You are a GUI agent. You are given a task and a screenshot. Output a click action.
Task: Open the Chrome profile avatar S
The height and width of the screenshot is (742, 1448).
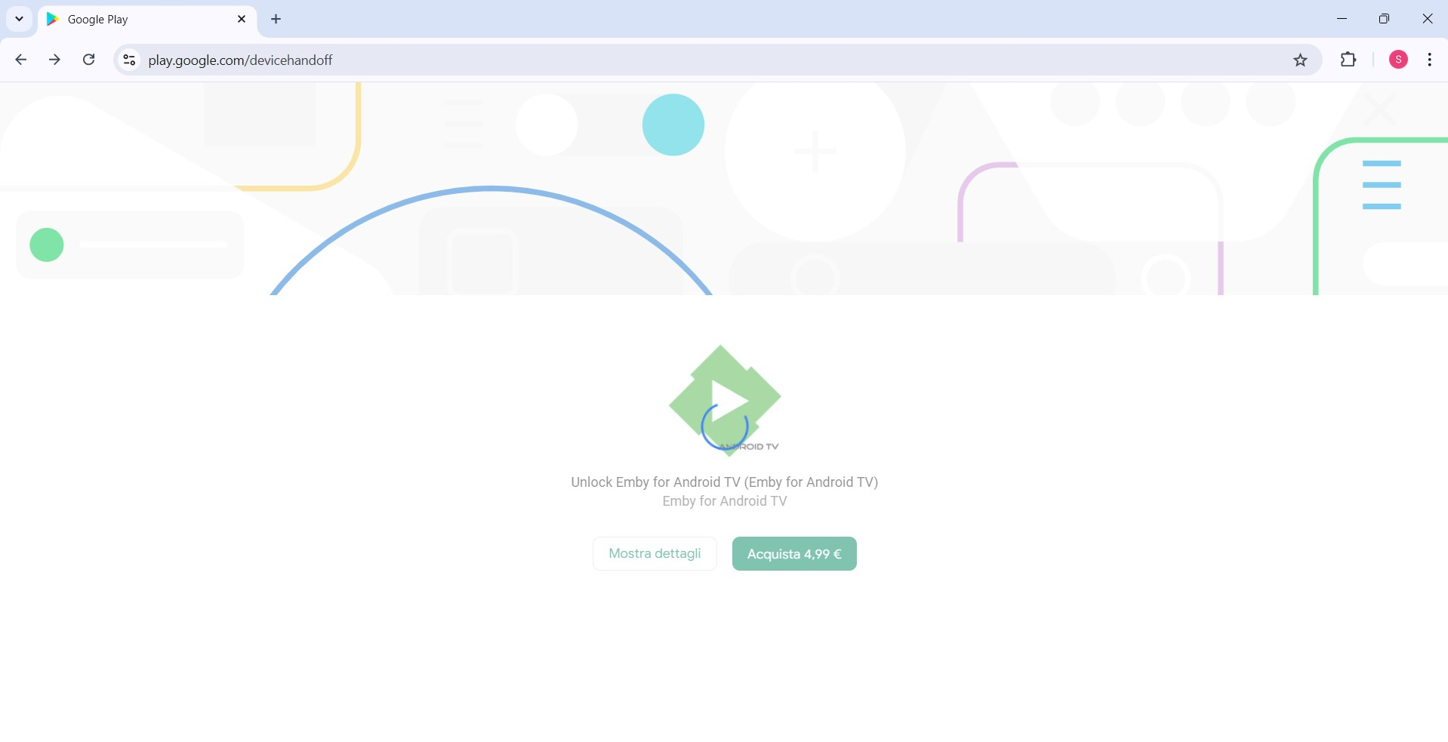click(x=1398, y=60)
